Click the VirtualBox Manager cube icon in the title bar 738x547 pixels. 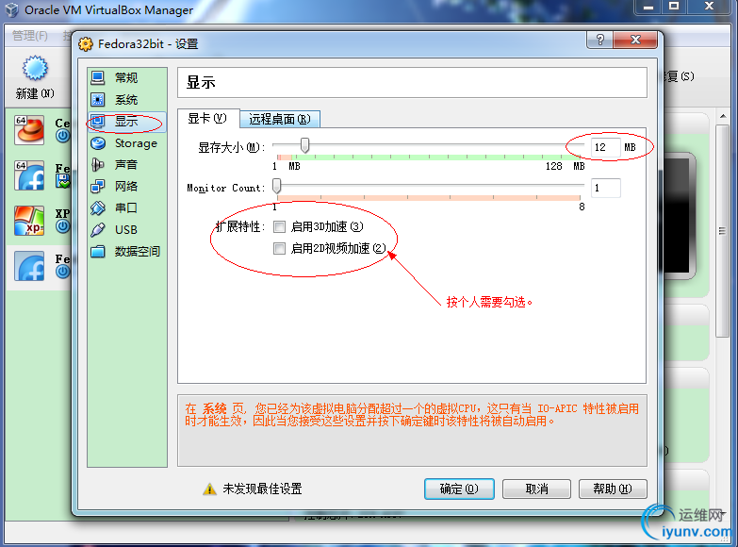11,9
